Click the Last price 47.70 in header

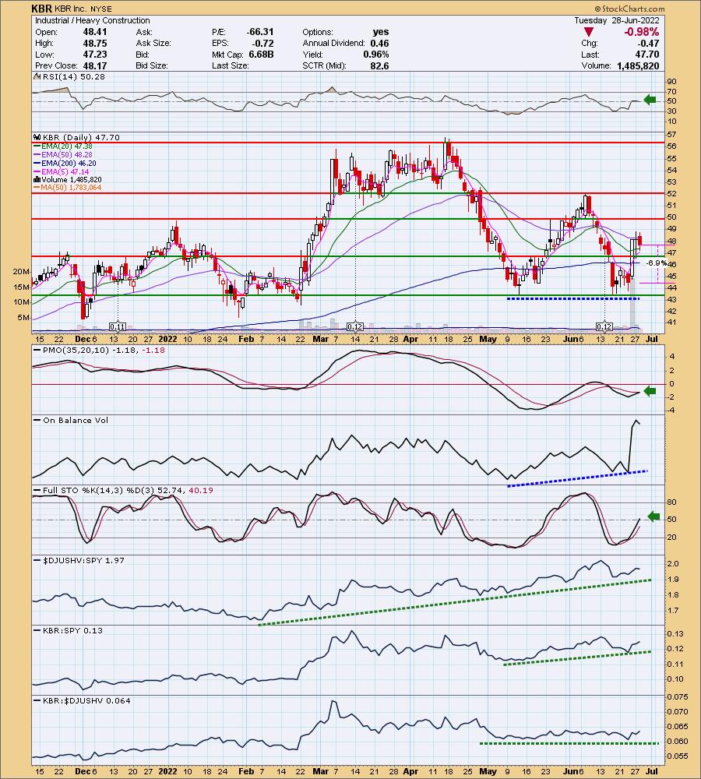click(x=646, y=55)
